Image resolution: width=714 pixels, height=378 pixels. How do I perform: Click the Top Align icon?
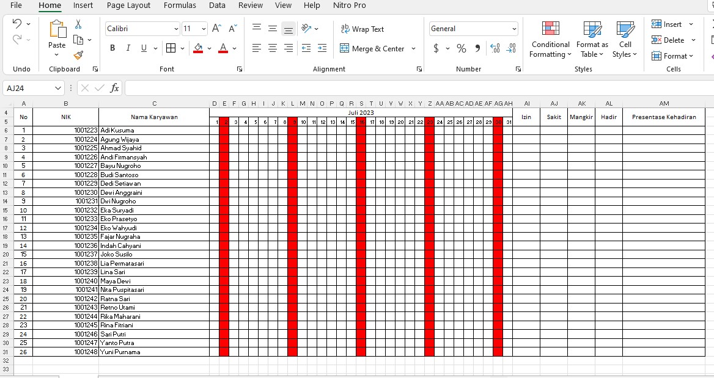[257, 28]
